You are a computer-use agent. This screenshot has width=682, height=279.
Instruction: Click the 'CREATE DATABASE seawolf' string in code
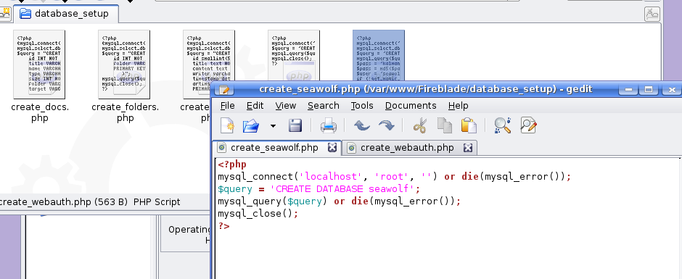click(342, 189)
